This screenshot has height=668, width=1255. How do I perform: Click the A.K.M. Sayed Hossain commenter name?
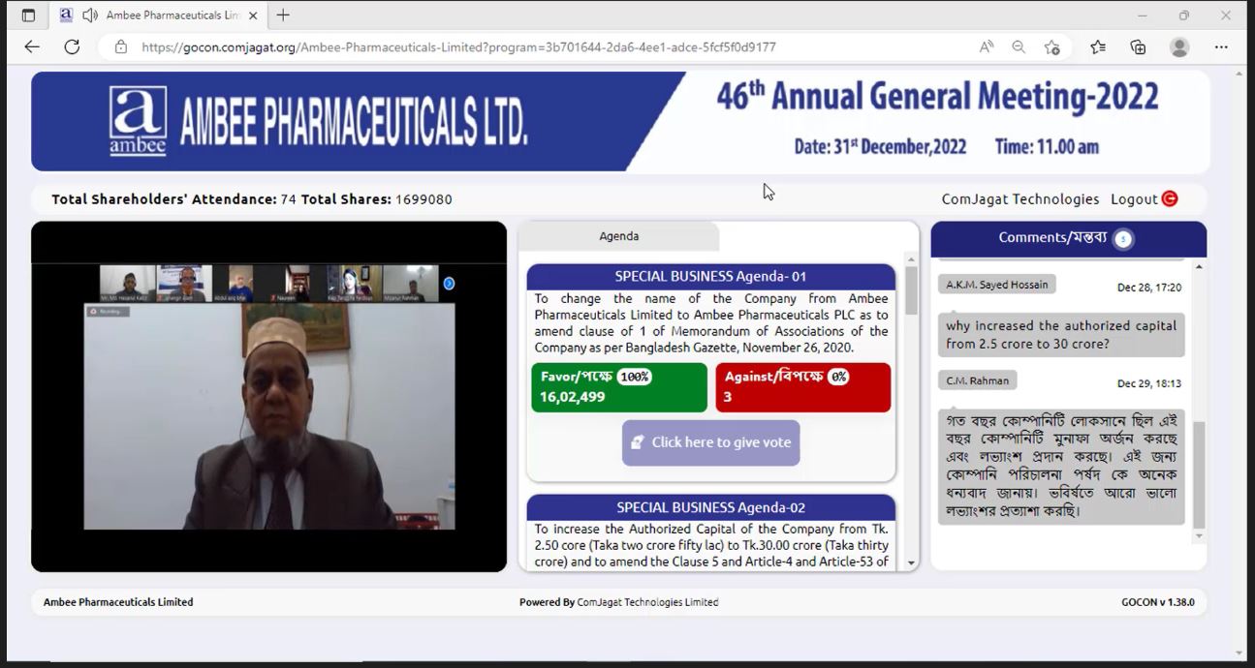[x=996, y=285]
